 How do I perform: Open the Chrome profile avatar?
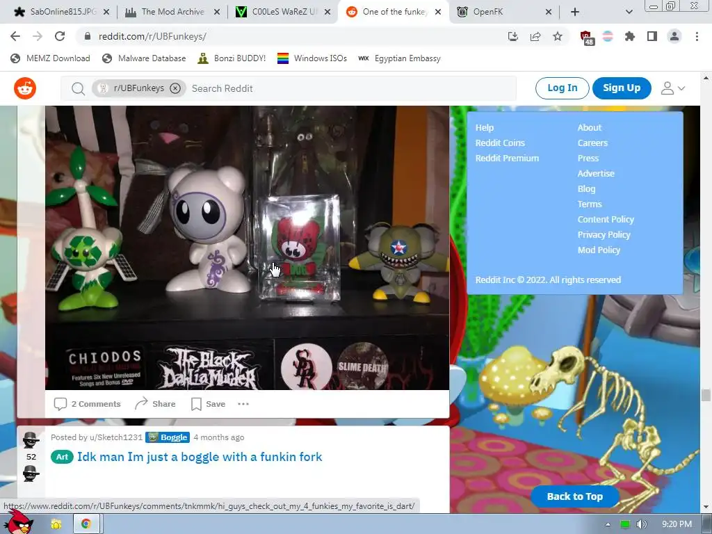click(x=674, y=36)
